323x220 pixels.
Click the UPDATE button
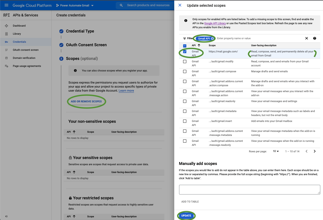[x=186, y=215]
